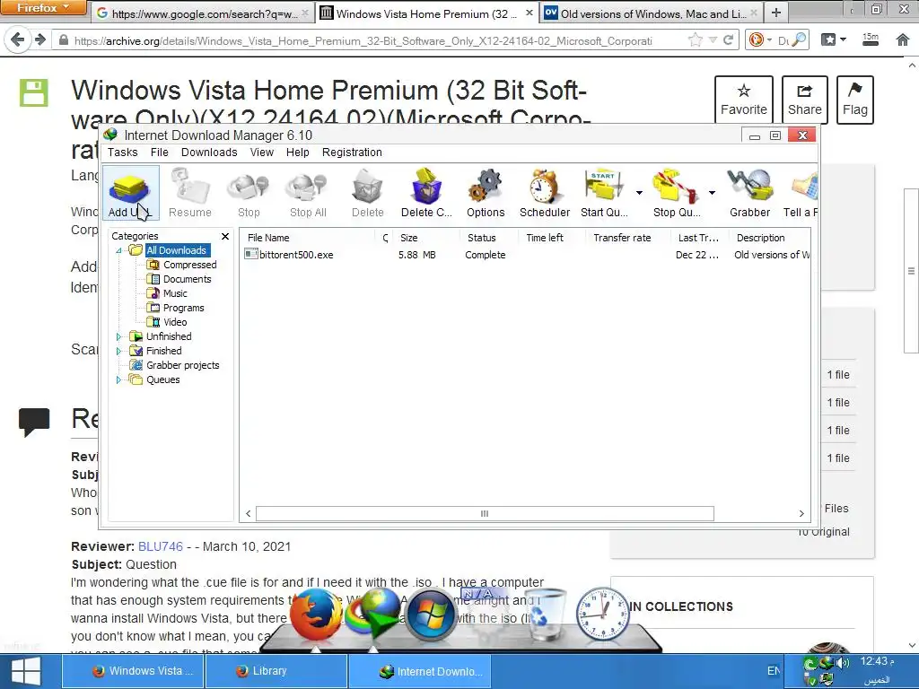Click the Stop All toolbar icon
The image size is (919, 689).
[x=308, y=194]
